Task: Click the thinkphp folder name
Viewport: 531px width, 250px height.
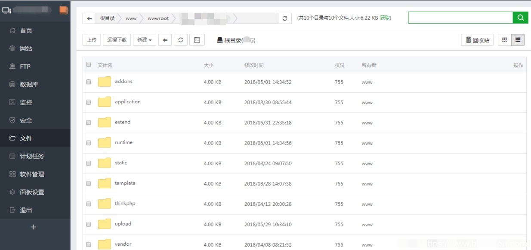Action: tap(125, 203)
